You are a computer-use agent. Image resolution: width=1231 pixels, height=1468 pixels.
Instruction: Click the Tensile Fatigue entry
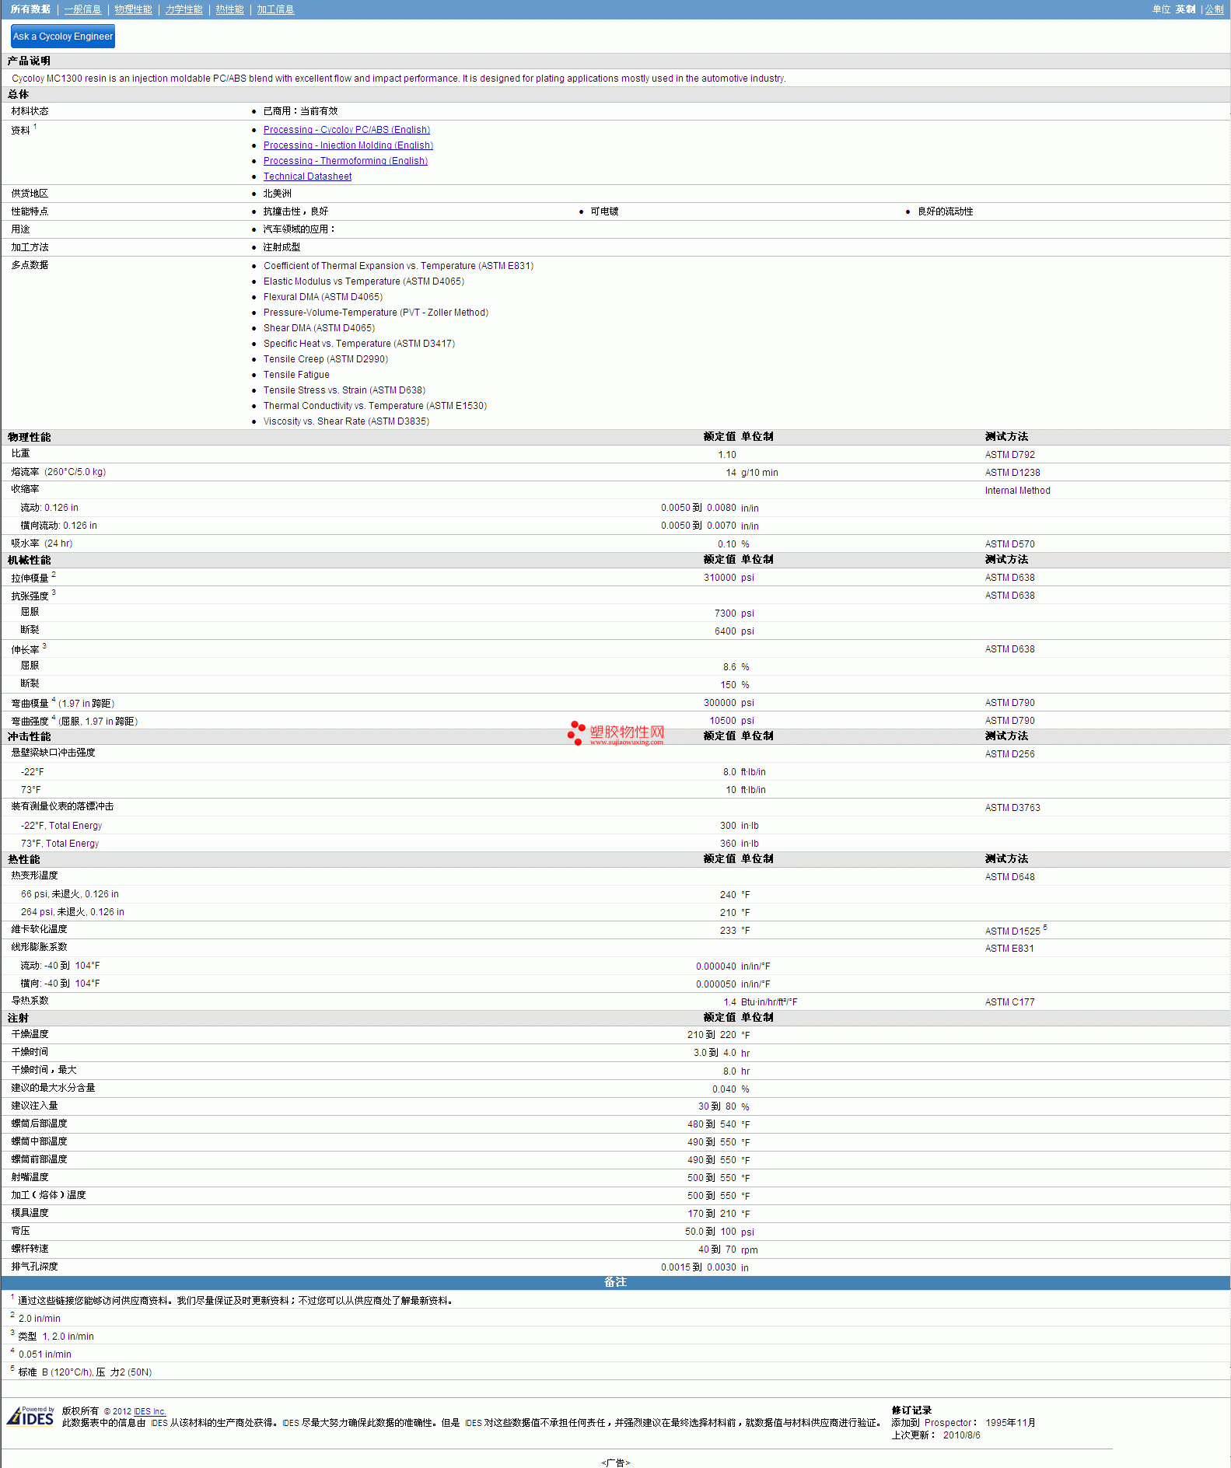pos(296,375)
